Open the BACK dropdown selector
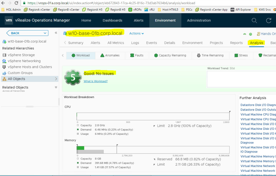The image size is (276, 176). click(x=27, y=33)
